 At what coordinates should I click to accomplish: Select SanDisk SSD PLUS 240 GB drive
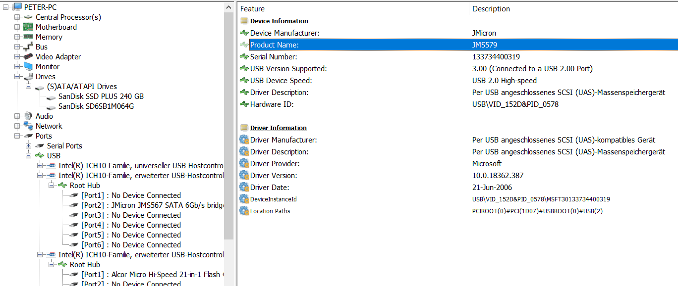click(x=101, y=96)
